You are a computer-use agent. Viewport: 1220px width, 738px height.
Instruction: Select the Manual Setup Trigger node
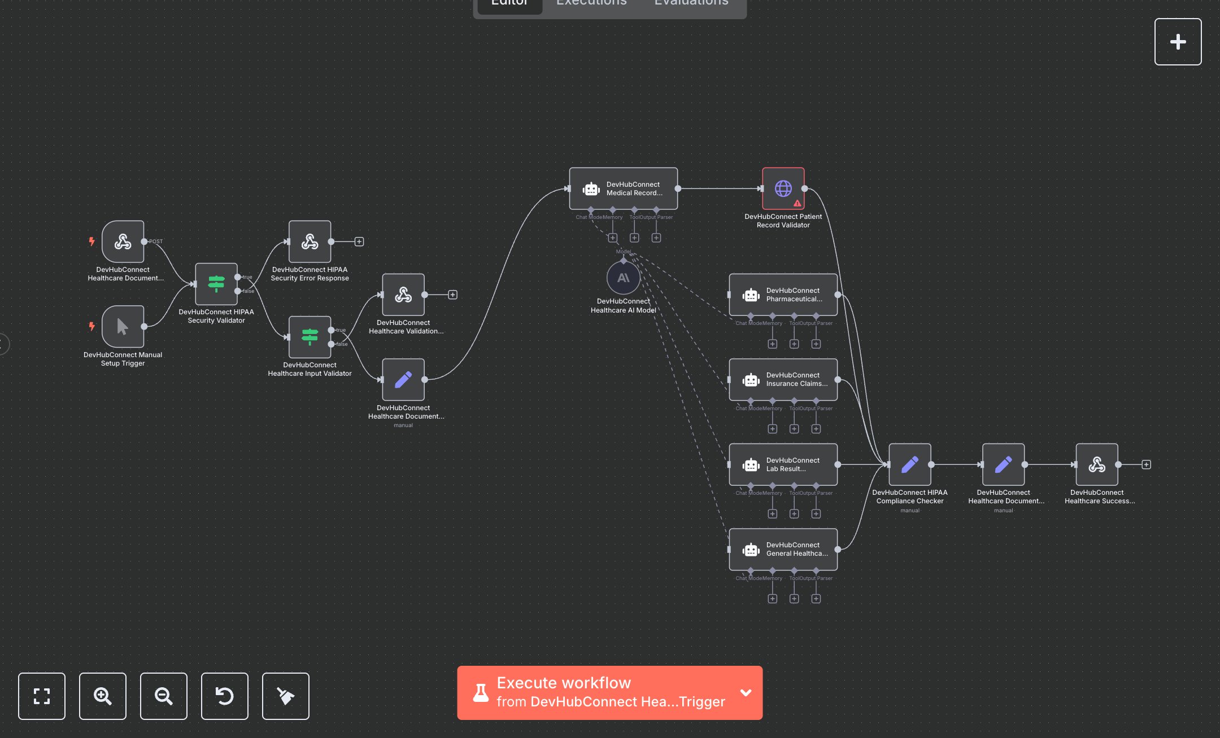click(123, 327)
